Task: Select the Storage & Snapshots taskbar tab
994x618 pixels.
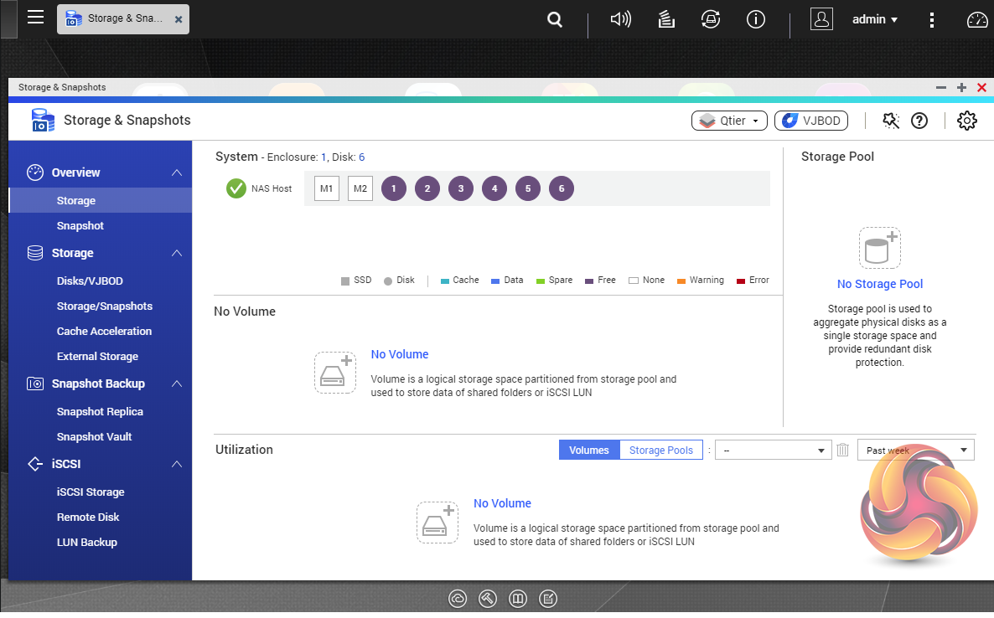Action: (123, 19)
